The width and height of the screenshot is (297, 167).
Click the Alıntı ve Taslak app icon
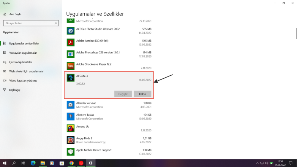point(70,117)
